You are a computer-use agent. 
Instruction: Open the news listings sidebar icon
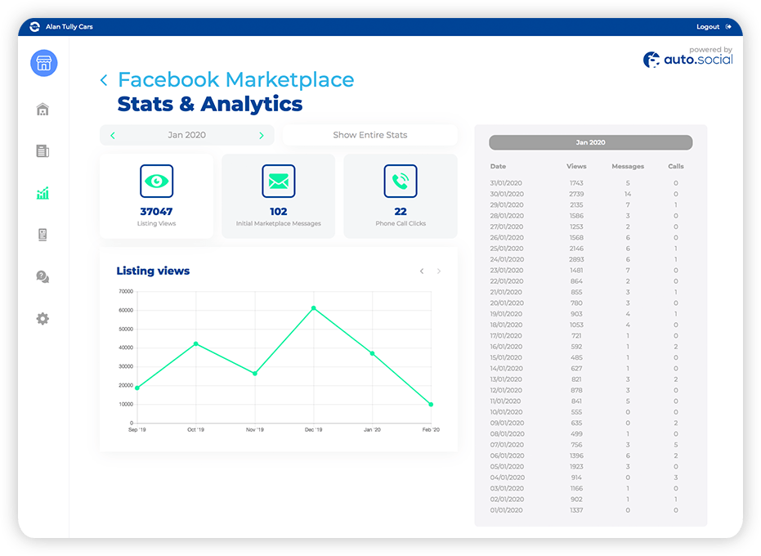tap(43, 151)
